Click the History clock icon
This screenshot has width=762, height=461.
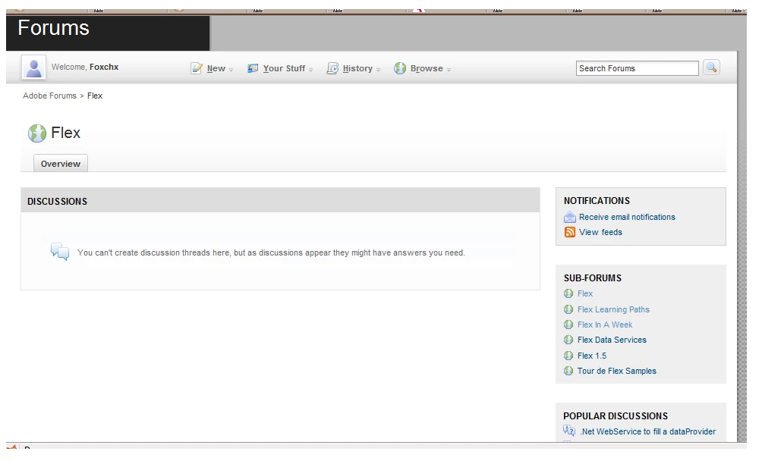pos(332,68)
